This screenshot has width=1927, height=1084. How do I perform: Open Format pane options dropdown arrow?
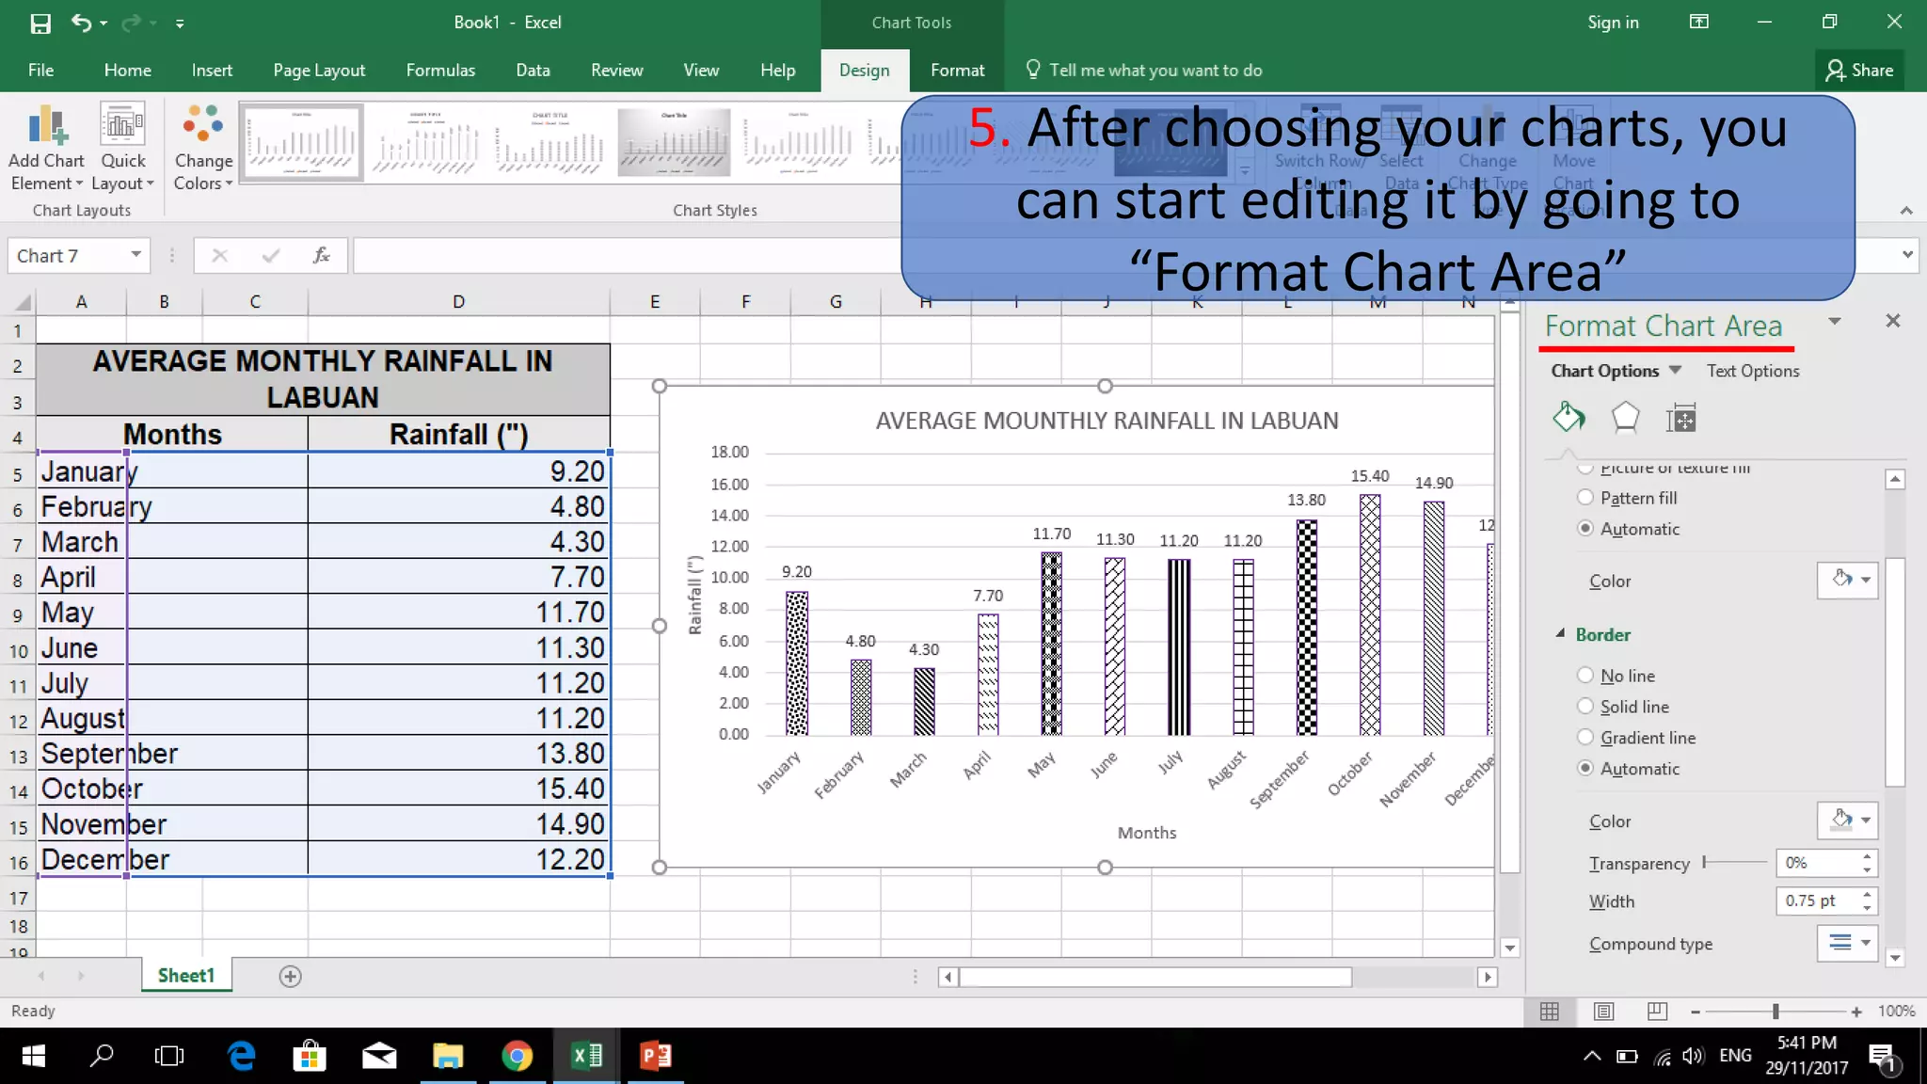point(1835,322)
